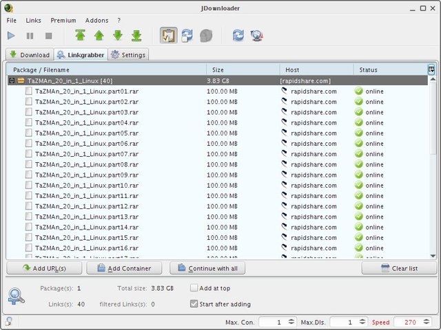Click file icon of part05.rar
This screenshot has width=441, height=330.
(x=28, y=133)
